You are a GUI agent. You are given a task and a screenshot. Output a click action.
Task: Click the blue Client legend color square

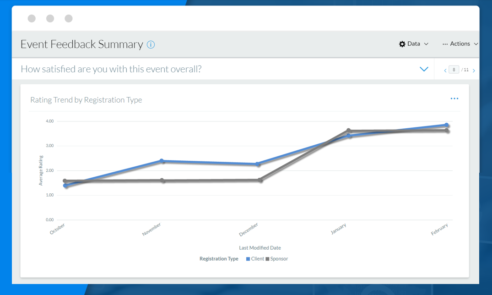coord(248,259)
